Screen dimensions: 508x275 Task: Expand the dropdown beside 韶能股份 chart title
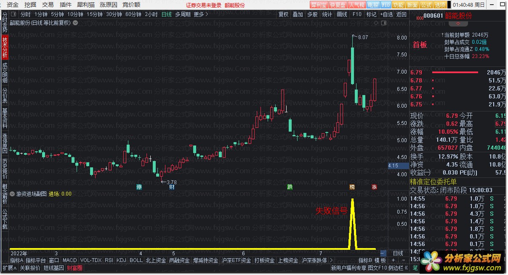tap(75, 23)
